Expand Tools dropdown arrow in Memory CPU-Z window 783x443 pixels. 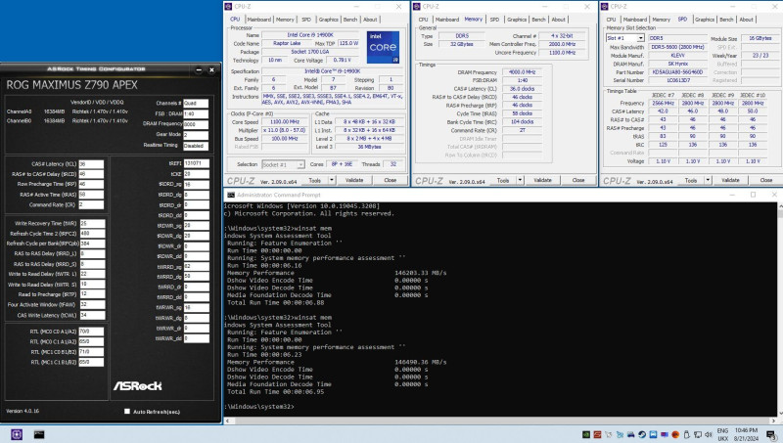pyautogui.click(x=520, y=180)
